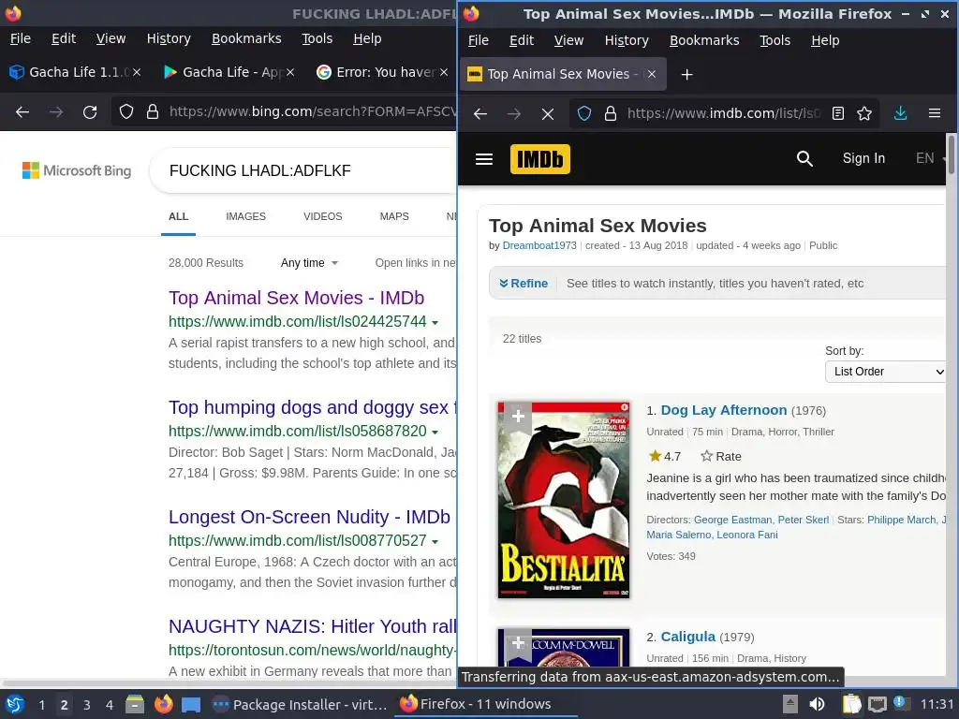The image size is (959, 719).
Task: Expand arrow next to ls024425744 URL
Action: [435, 322]
